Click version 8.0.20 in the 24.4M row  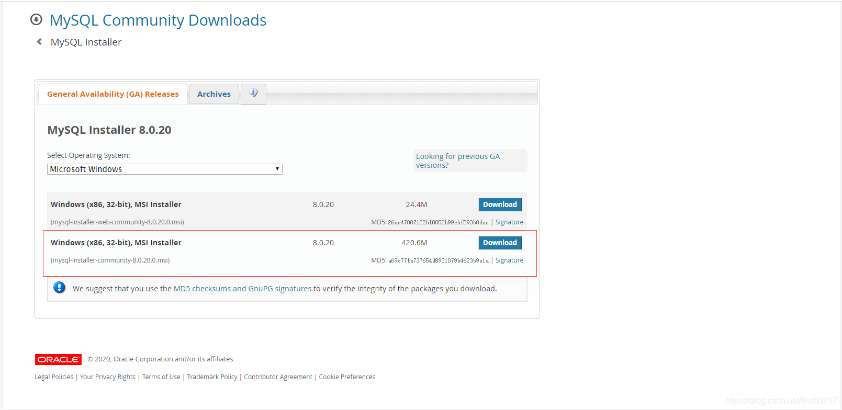coord(323,204)
